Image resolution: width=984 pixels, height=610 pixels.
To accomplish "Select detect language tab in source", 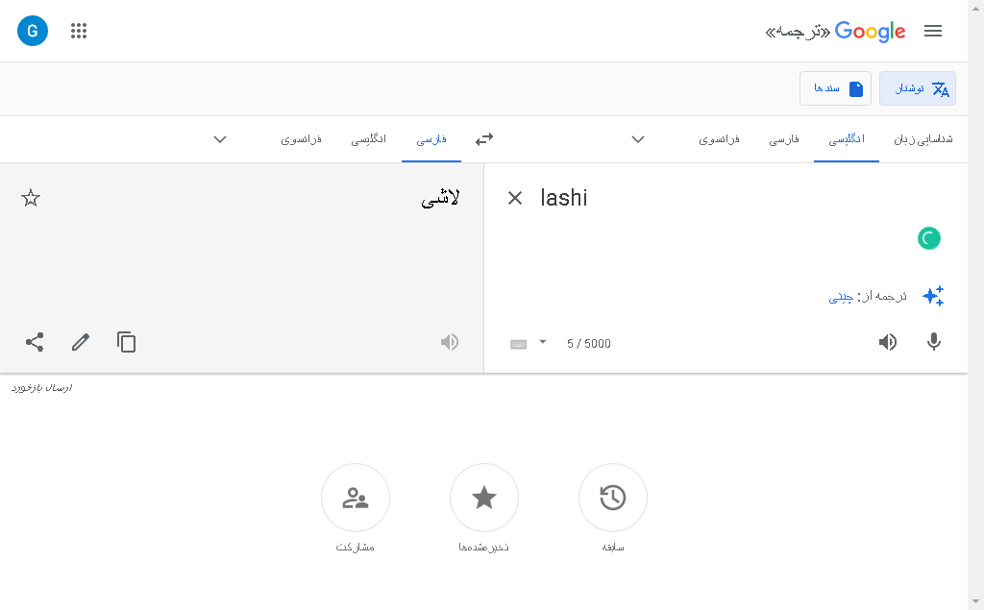I will click(923, 139).
